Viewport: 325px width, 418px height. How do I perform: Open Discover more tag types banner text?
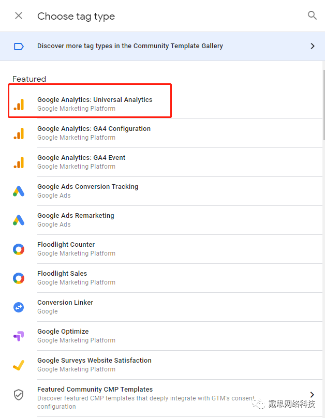click(130, 46)
